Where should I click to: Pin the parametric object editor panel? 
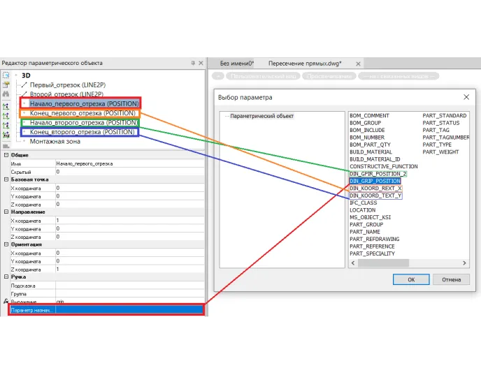click(193, 63)
